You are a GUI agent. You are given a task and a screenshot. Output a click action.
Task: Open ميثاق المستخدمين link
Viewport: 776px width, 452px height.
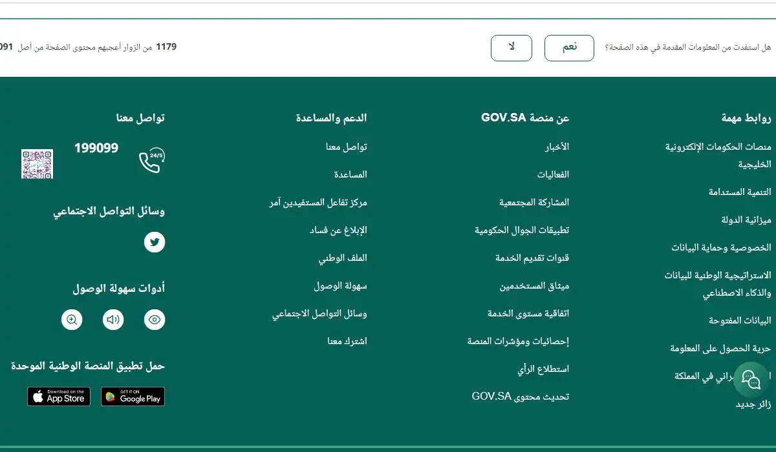pyautogui.click(x=534, y=285)
